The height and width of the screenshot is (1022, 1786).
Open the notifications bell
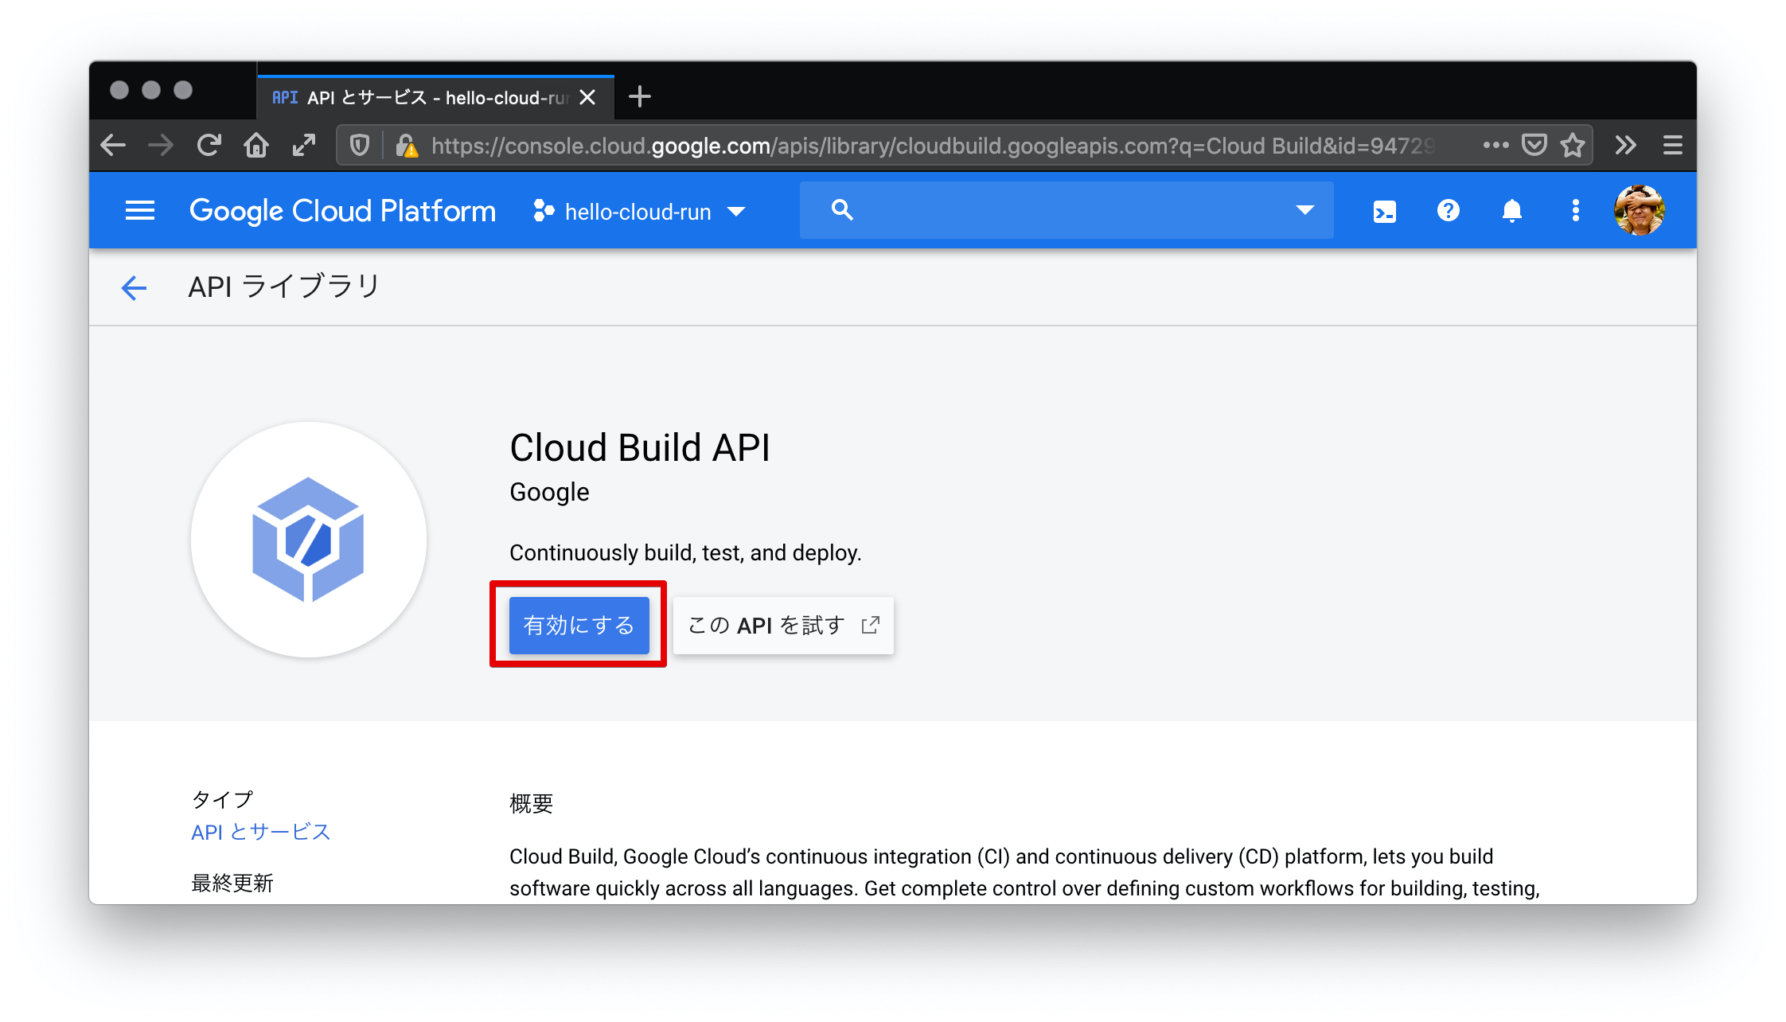pyautogui.click(x=1511, y=211)
